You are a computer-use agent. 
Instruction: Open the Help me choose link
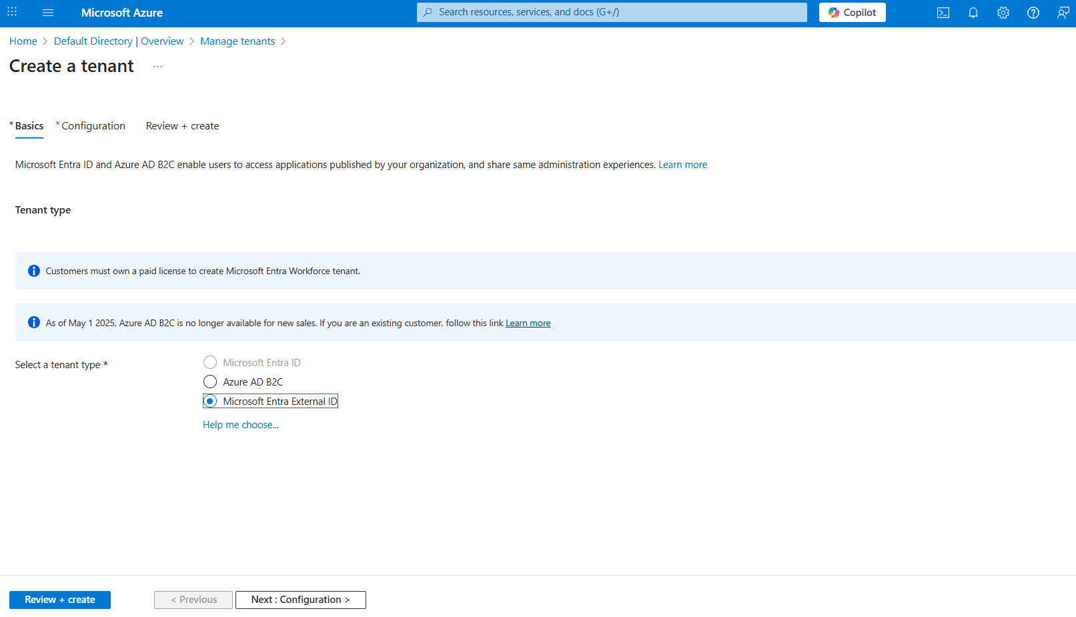(241, 425)
